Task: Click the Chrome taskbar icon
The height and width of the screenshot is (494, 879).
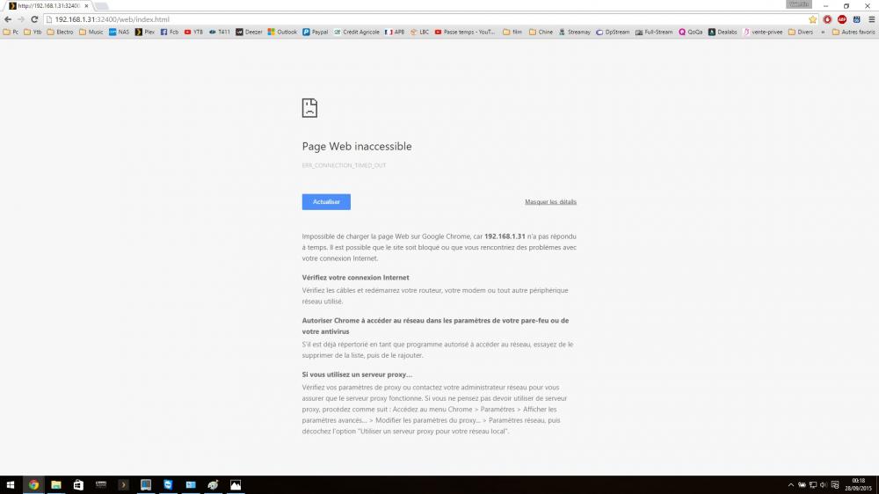Action: (x=33, y=485)
